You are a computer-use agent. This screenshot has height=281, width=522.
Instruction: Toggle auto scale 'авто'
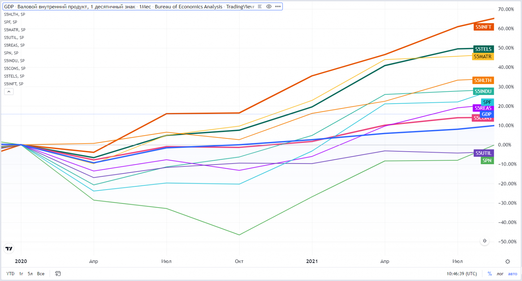[513, 274]
